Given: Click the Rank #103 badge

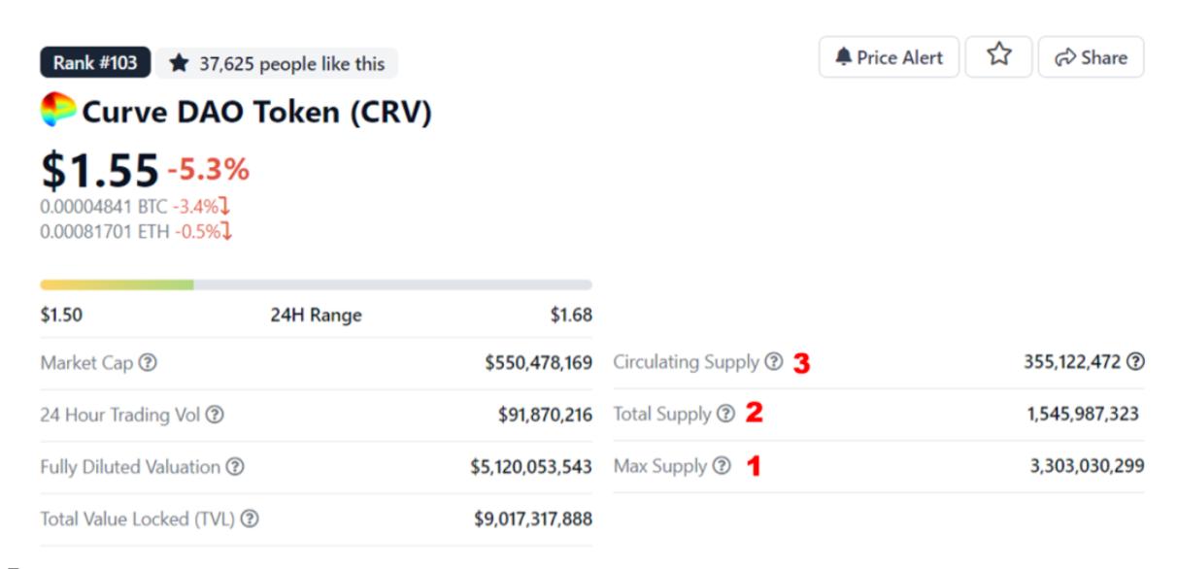Looking at the screenshot, I should tap(95, 63).
